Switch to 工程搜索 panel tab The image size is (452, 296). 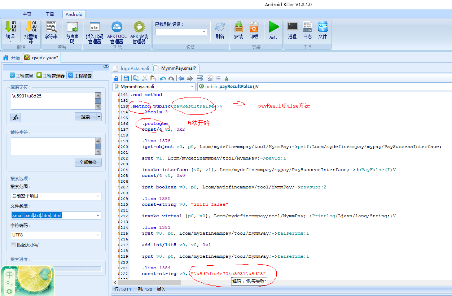[x=80, y=75]
